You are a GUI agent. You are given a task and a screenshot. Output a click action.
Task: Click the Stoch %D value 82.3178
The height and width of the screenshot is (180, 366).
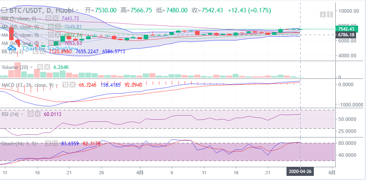pyautogui.click(x=92, y=144)
